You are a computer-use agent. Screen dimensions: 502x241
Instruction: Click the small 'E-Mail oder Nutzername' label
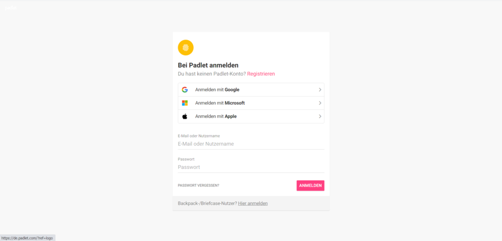pos(199,136)
